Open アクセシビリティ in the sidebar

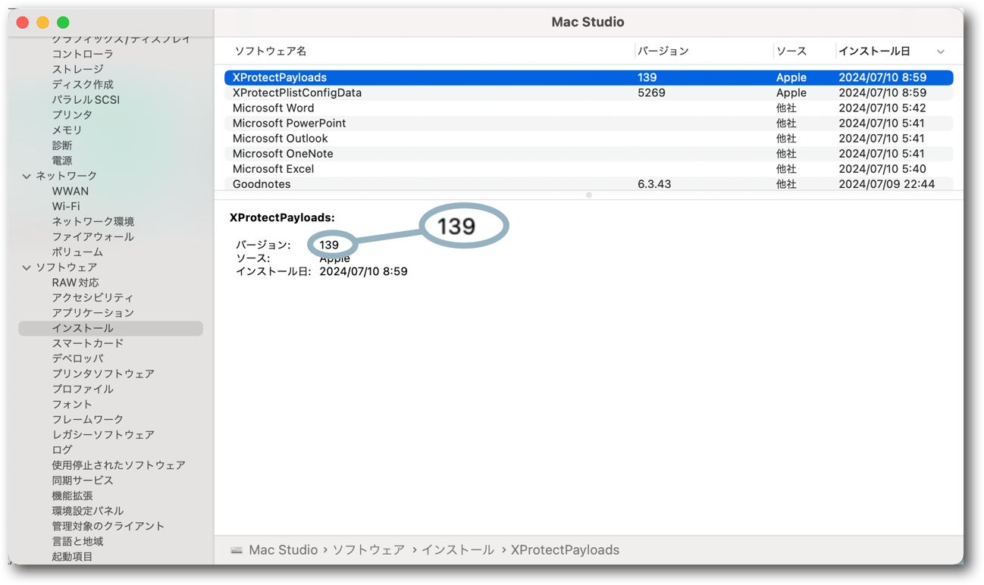92,297
